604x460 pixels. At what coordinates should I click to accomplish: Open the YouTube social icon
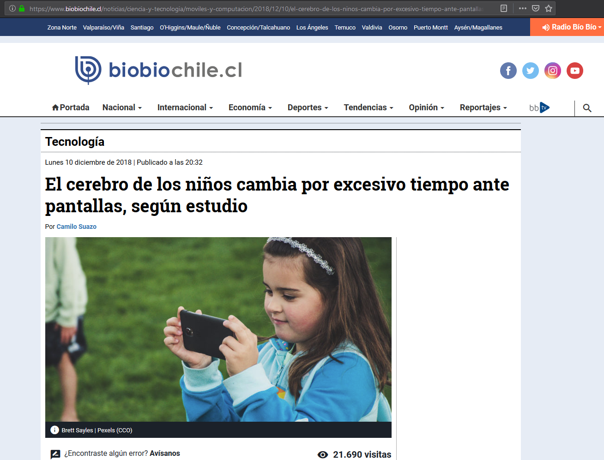click(575, 71)
